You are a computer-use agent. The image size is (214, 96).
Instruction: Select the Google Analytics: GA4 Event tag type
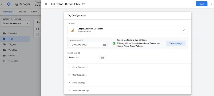click(128, 30)
